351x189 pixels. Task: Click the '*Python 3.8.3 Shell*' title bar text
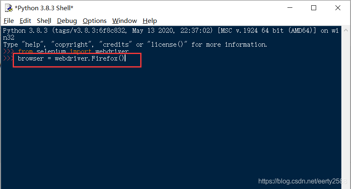click(44, 8)
